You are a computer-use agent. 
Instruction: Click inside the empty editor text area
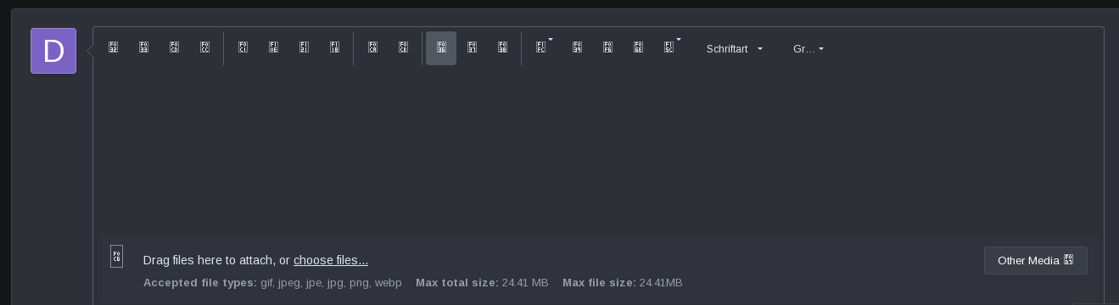point(598,150)
